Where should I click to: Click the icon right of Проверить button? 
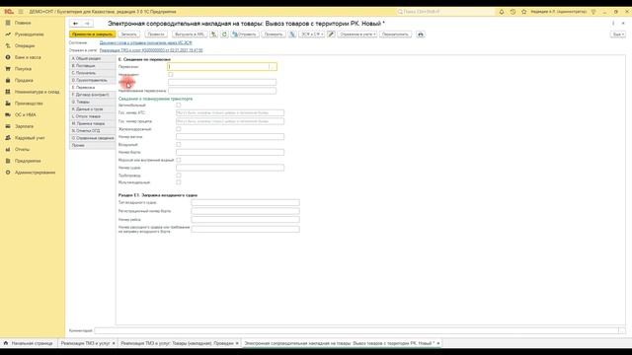tap(292, 35)
